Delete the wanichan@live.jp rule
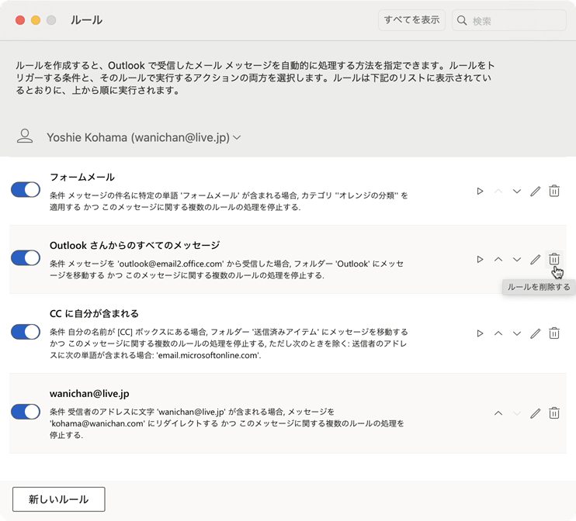 (x=554, y=413)
